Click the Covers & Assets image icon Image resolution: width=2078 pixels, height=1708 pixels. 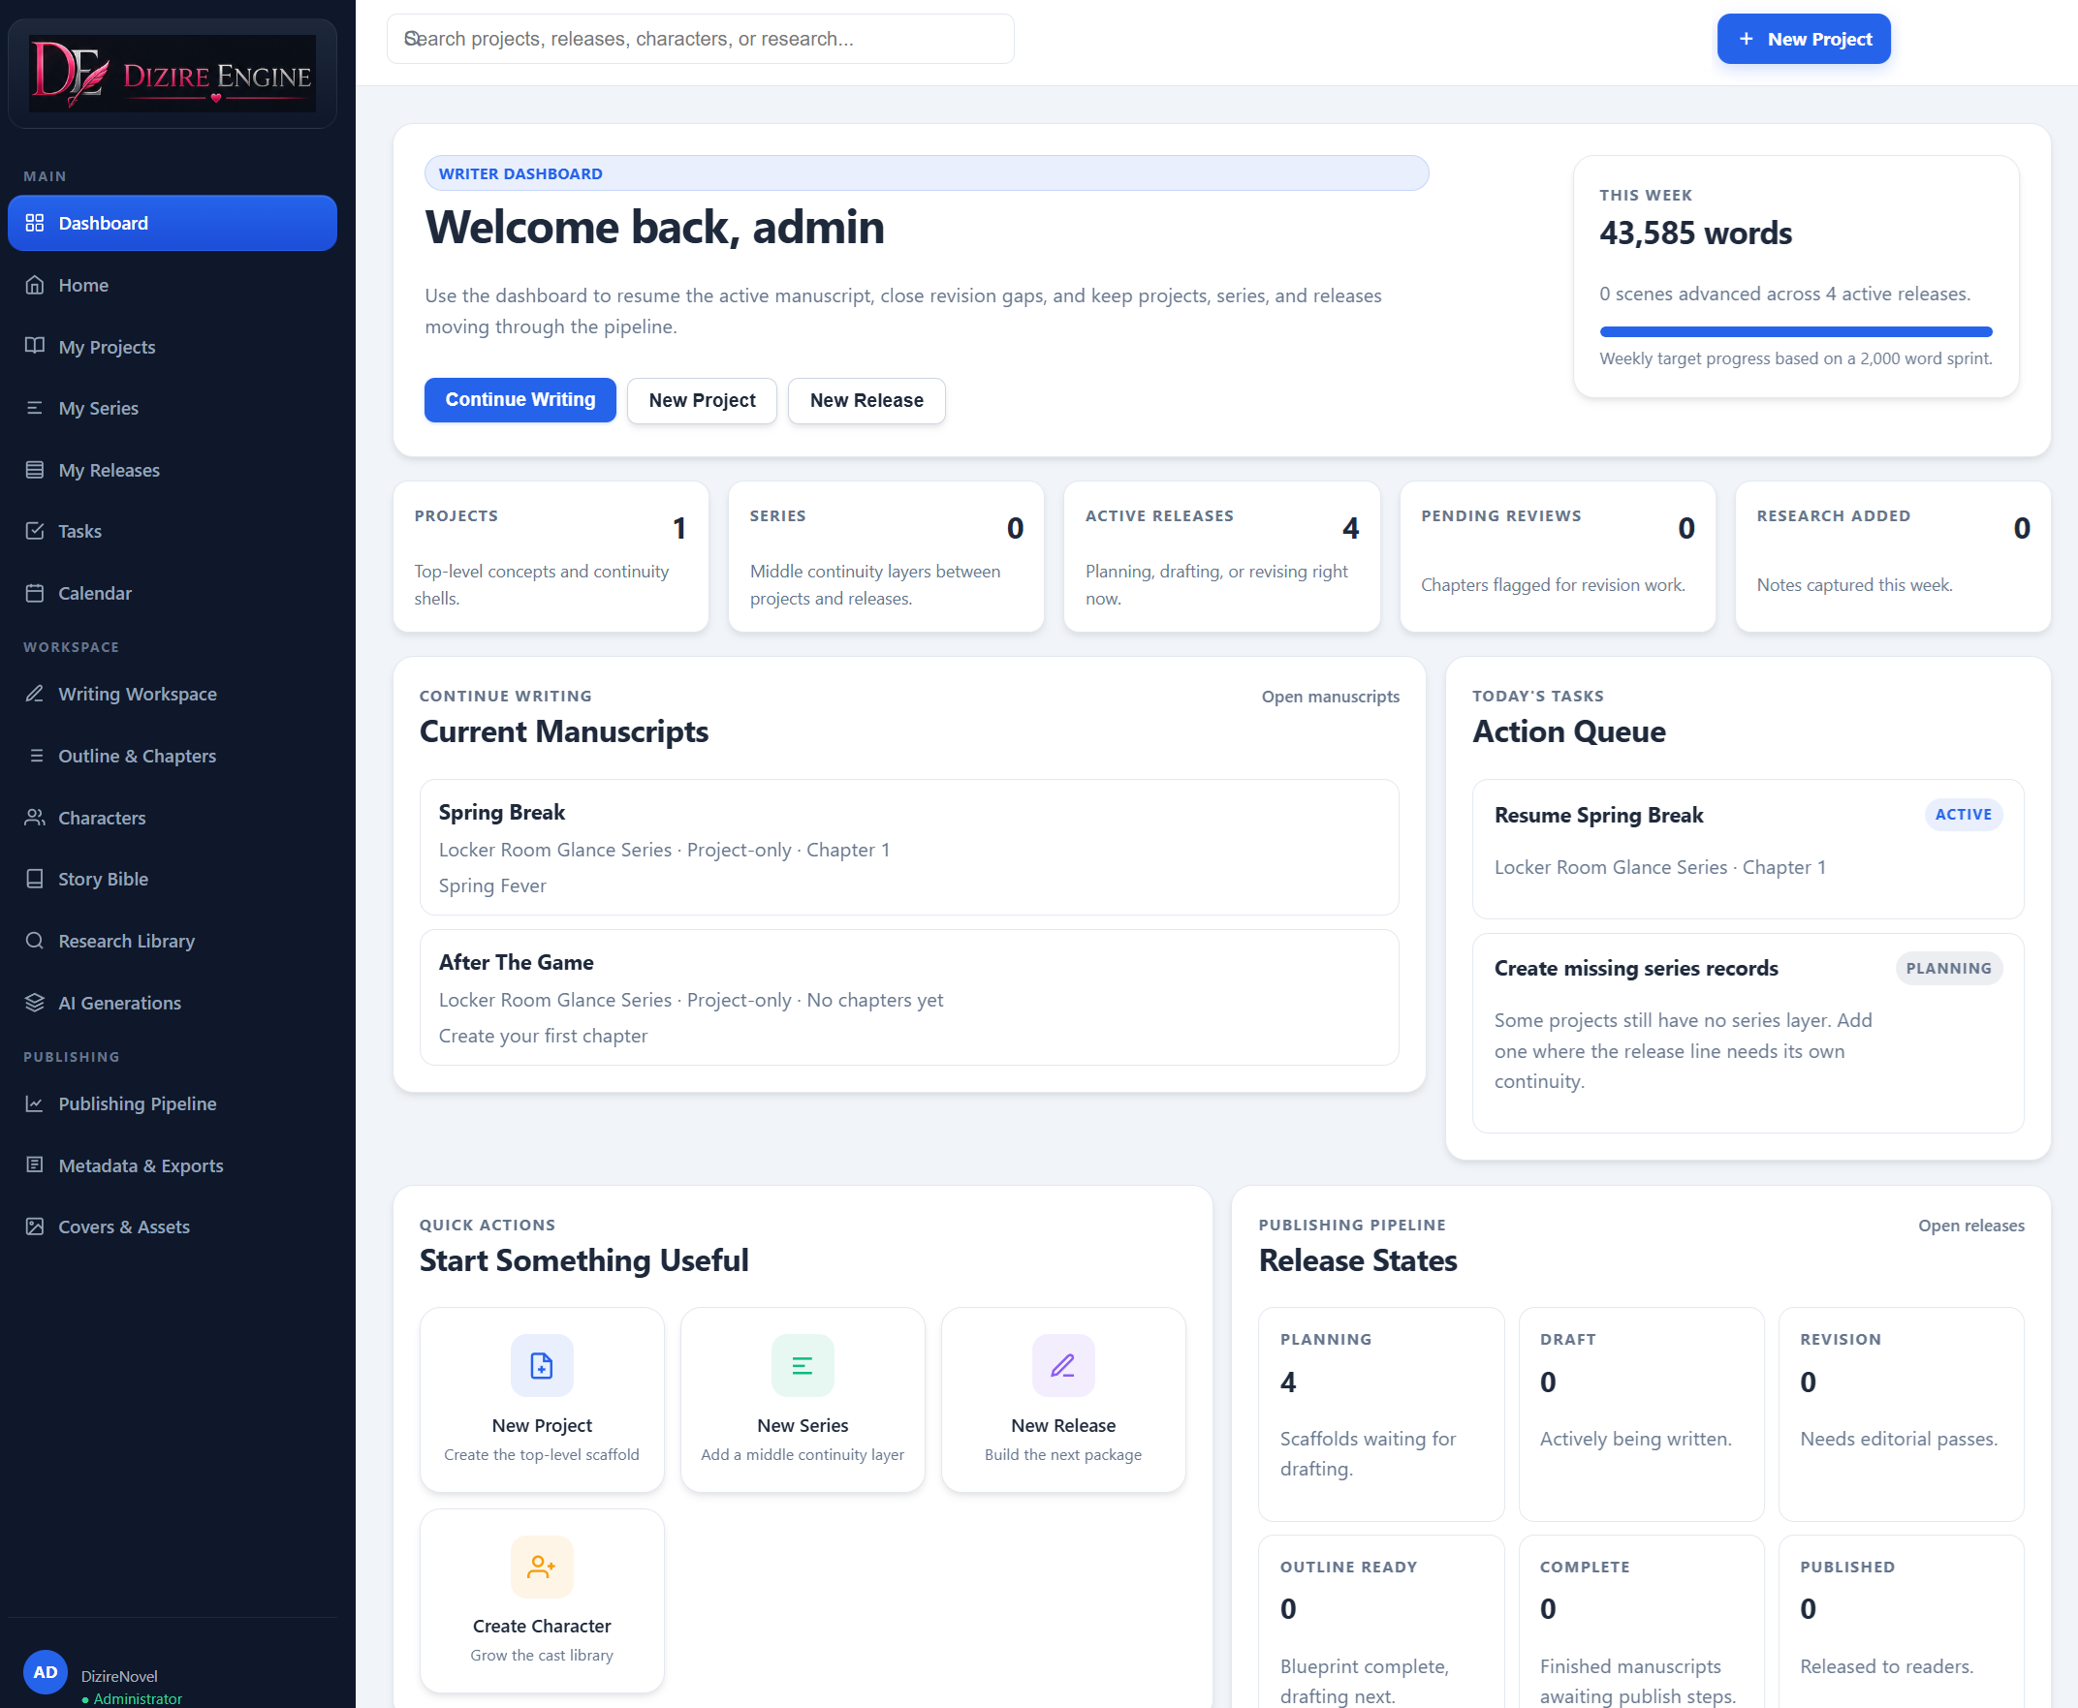pos(35,1226)
